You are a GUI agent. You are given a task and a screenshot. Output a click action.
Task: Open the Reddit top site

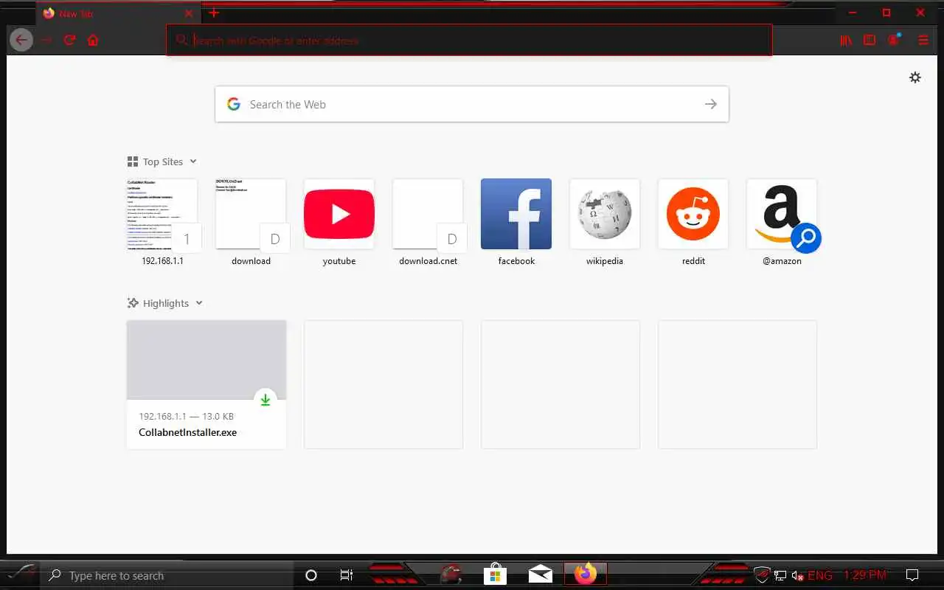[x=693, y=222]
